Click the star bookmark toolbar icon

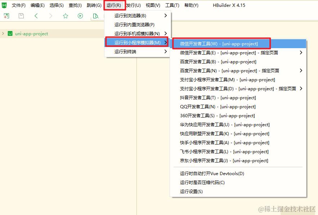point(66,16)
